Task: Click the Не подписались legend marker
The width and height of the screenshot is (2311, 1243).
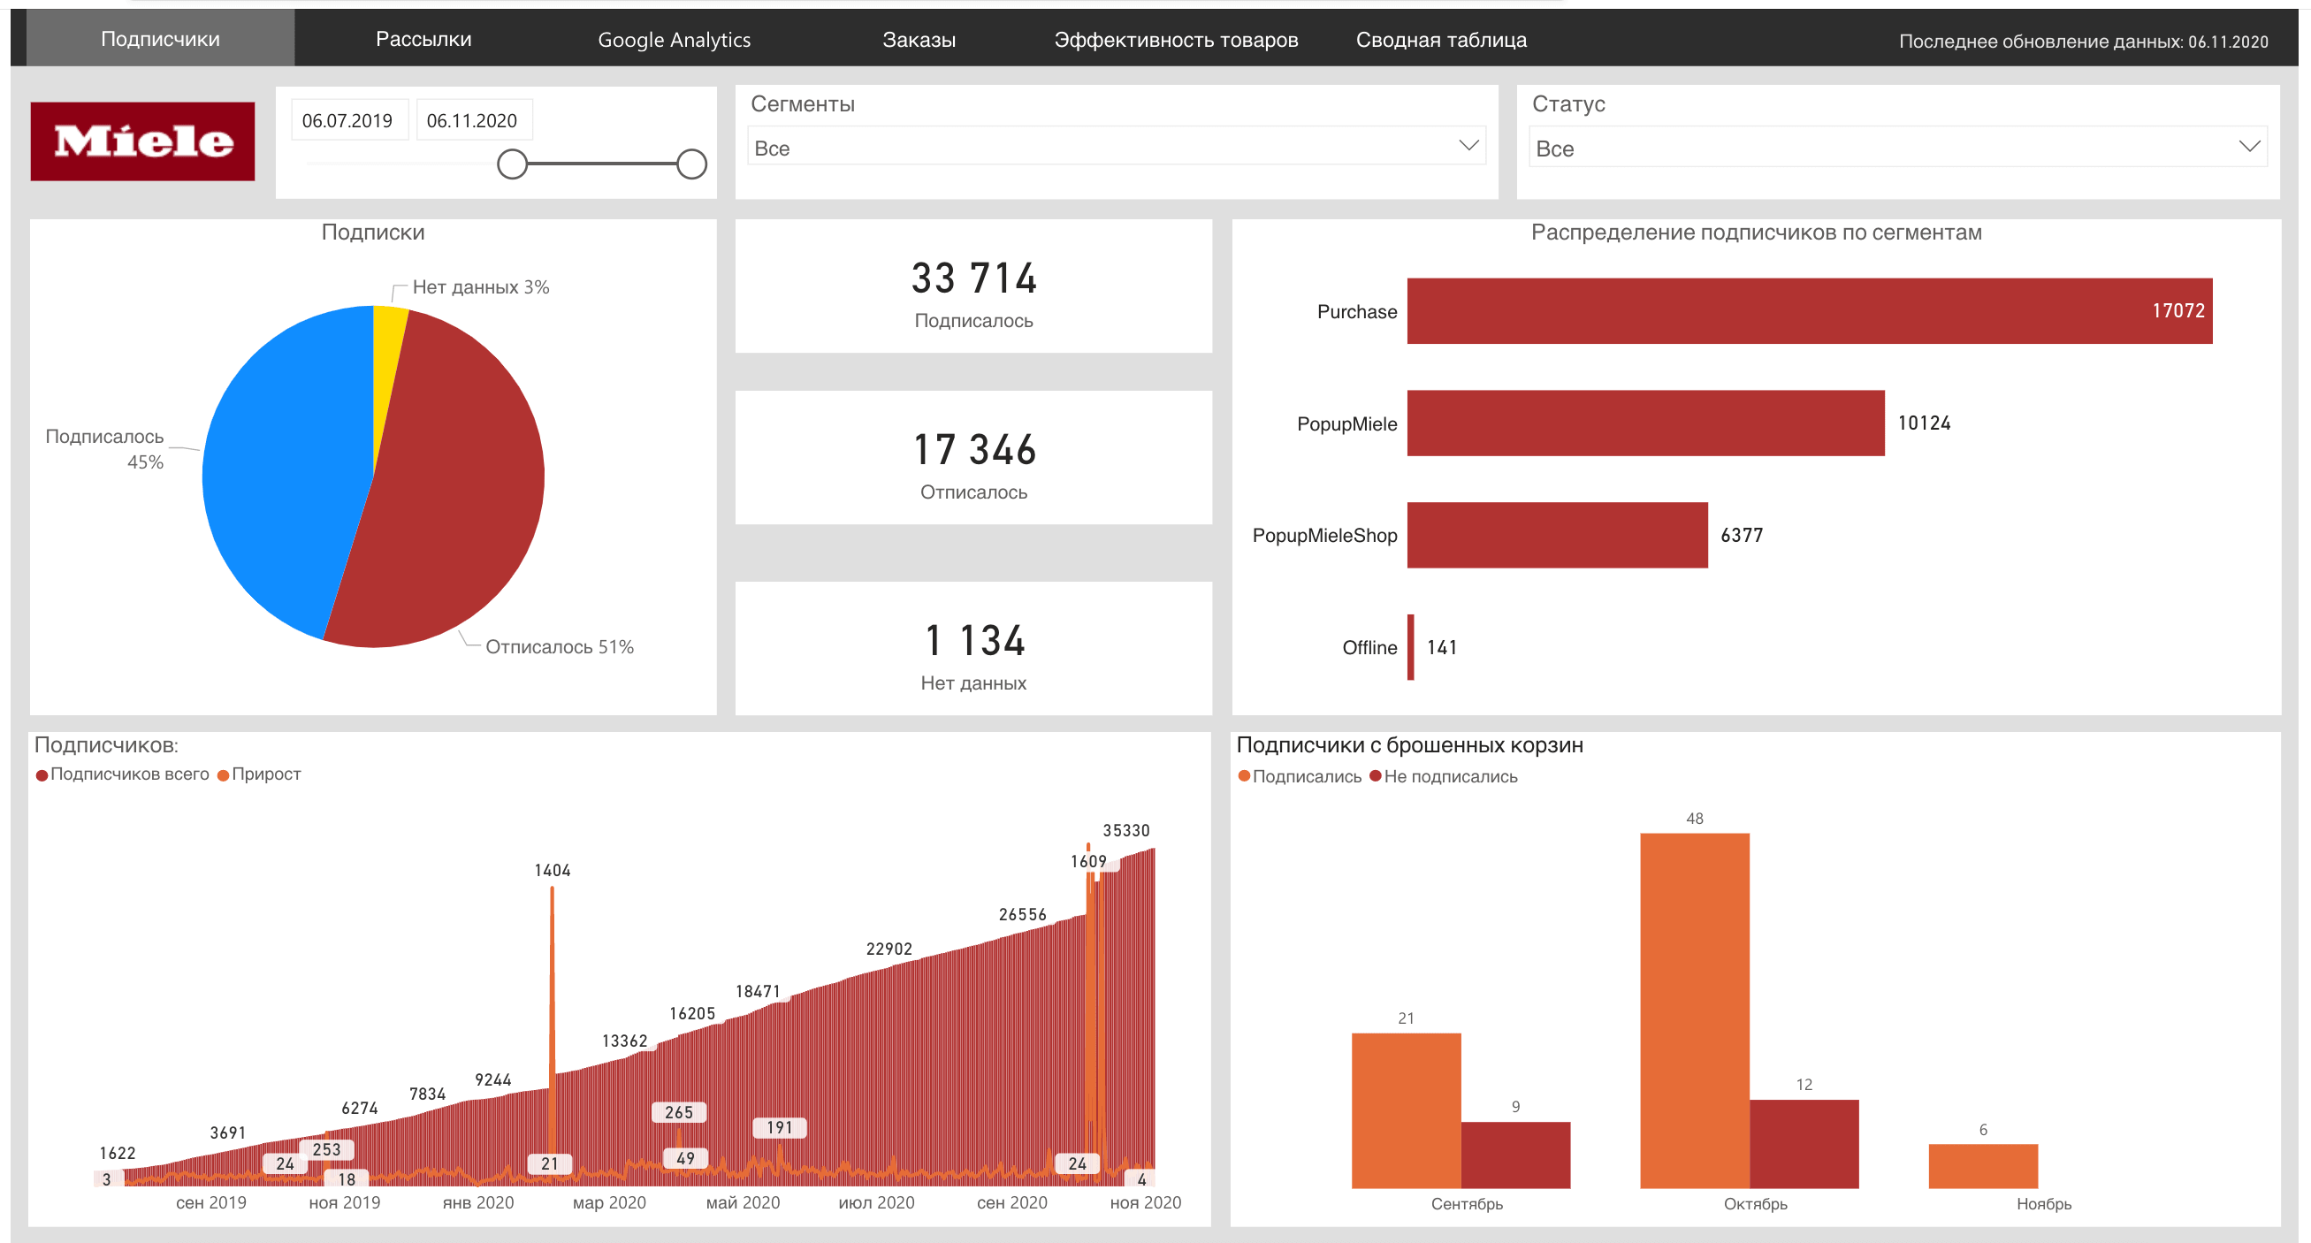Action: pyautogui.click(x=1376, y=776)
